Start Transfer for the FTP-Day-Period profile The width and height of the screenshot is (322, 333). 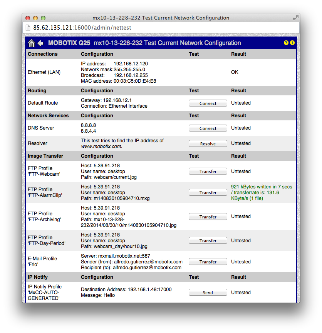tap(208, 241)
